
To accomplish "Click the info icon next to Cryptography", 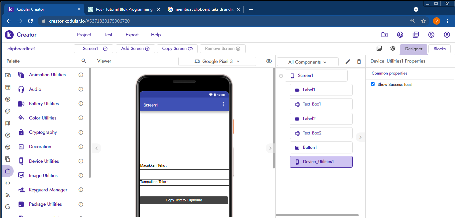I will coord(81,132).
